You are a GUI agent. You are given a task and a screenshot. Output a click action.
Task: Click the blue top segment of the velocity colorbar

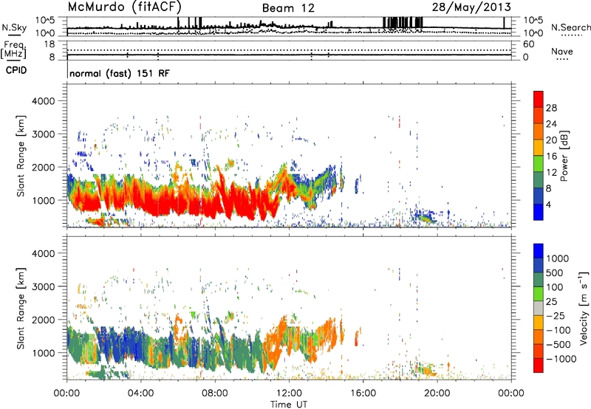pyautogui.click(x=539, y=251)
